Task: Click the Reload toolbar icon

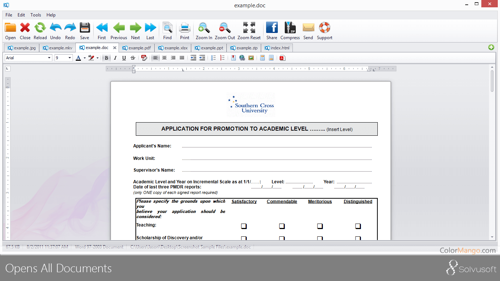Action: click(40, 28)
